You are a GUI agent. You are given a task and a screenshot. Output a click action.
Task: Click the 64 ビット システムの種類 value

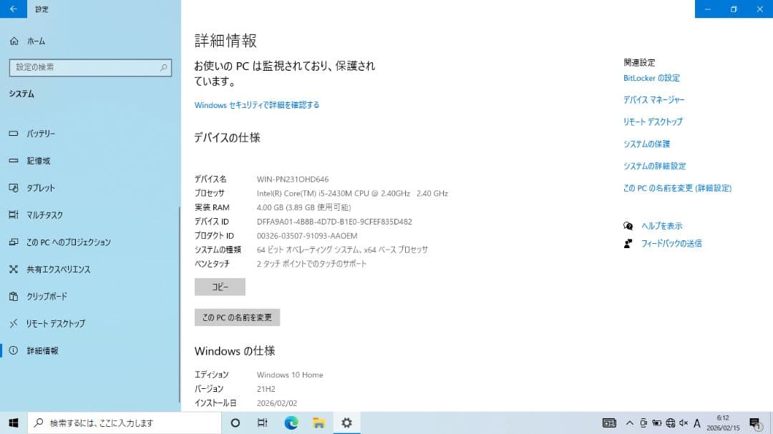[342, 250]
